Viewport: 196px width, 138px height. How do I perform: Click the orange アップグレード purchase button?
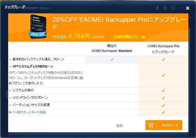(x=164, y=125)
